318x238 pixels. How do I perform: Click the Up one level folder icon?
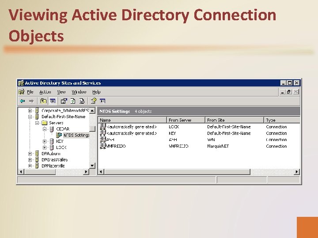(x=43, y=101)
